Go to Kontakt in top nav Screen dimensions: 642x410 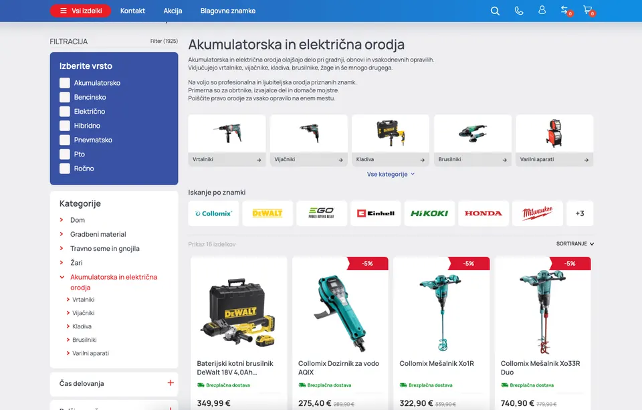tap(132, 11)
